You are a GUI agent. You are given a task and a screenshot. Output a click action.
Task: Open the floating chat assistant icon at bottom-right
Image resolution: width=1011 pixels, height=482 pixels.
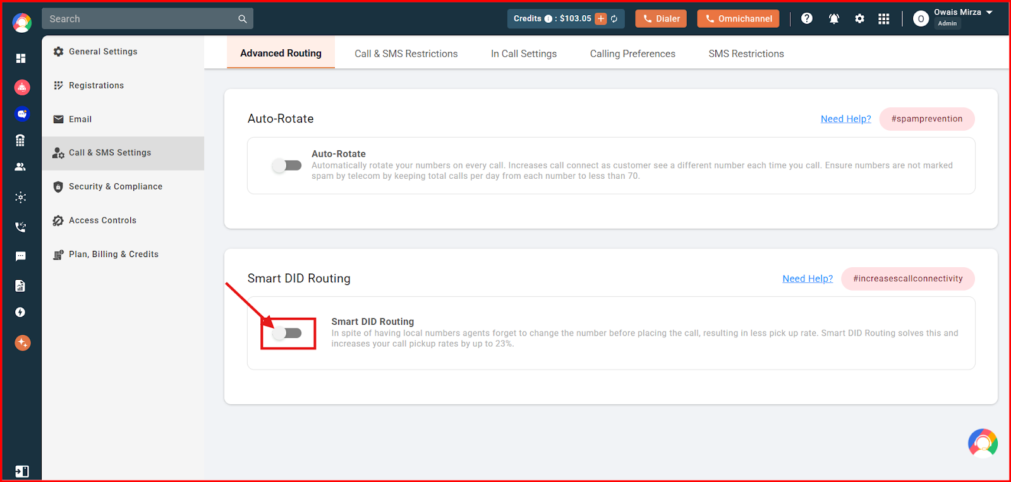pyautogui.click(x=983, y=443)
